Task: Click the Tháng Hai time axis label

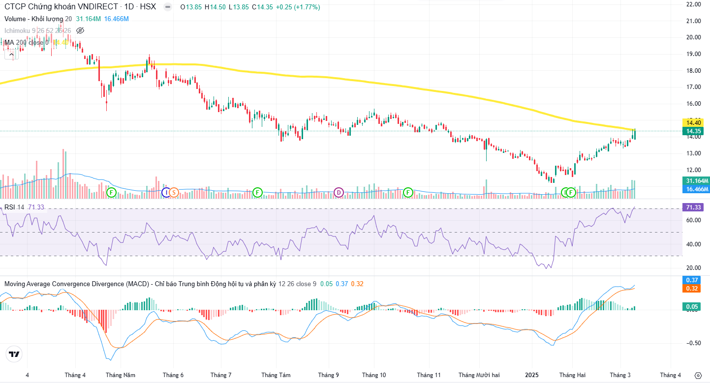Action: click(x=573, y=375)
